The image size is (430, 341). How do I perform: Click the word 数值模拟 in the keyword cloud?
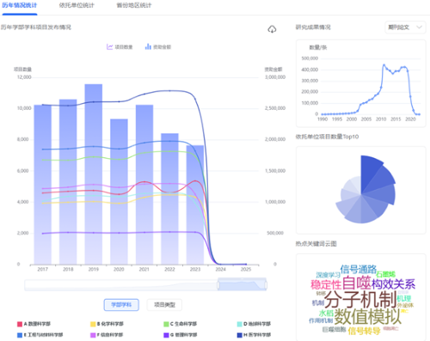[367, 317]
